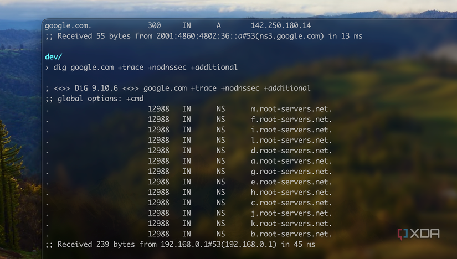Select f.root-servers.net. entry
The height and width of the screenshot is (259, 457).
pyautogui.click(x=291, y=120)
